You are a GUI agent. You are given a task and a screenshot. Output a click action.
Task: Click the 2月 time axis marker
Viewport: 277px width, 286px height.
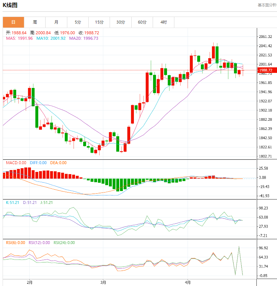[29, 282]
